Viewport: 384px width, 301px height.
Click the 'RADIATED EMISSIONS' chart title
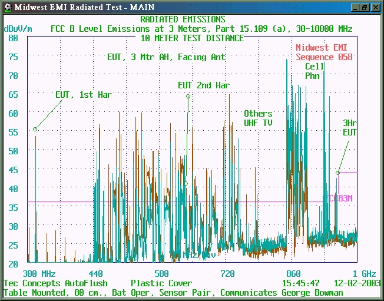[191, 19]
